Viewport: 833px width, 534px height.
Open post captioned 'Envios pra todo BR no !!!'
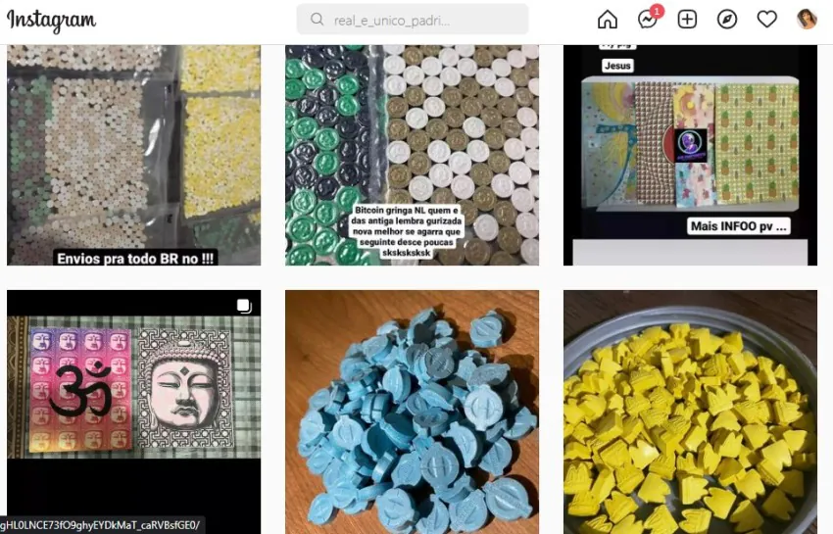134,155
